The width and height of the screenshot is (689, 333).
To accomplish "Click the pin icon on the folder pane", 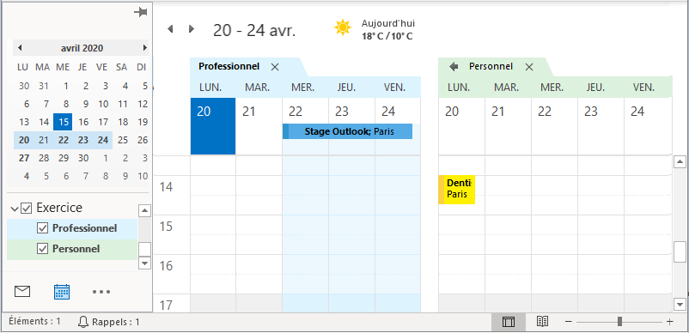I will [141, 13].
